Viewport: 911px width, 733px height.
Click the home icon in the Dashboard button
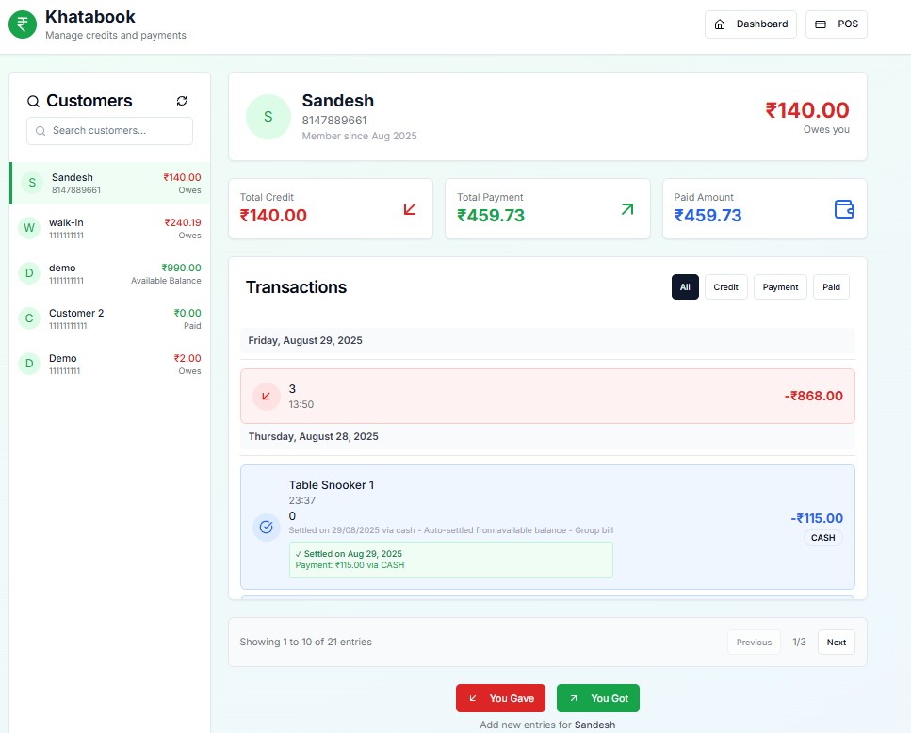pos(722,24)
